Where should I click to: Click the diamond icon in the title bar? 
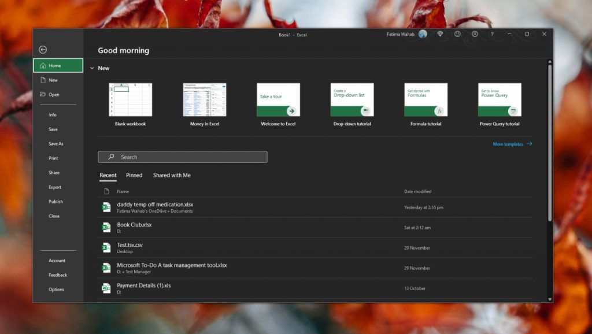coord(439,34)
